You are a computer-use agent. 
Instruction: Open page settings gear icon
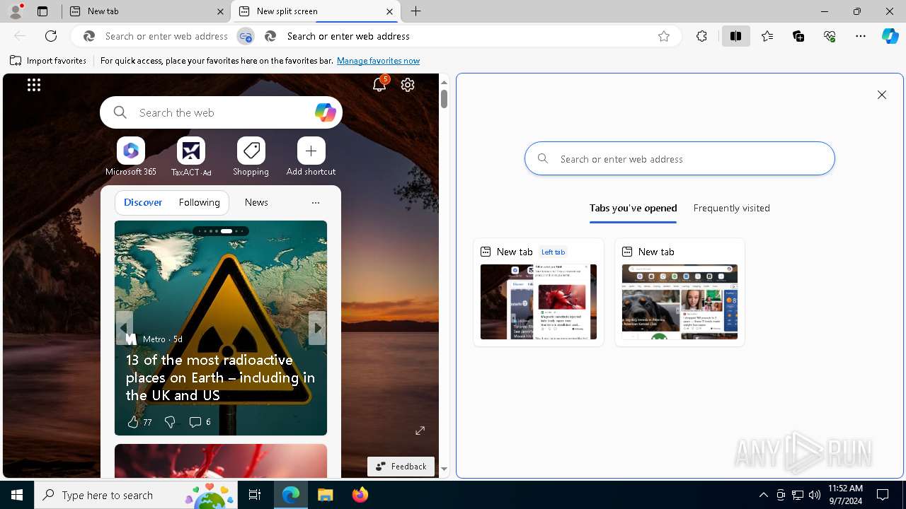pos(408,85)
